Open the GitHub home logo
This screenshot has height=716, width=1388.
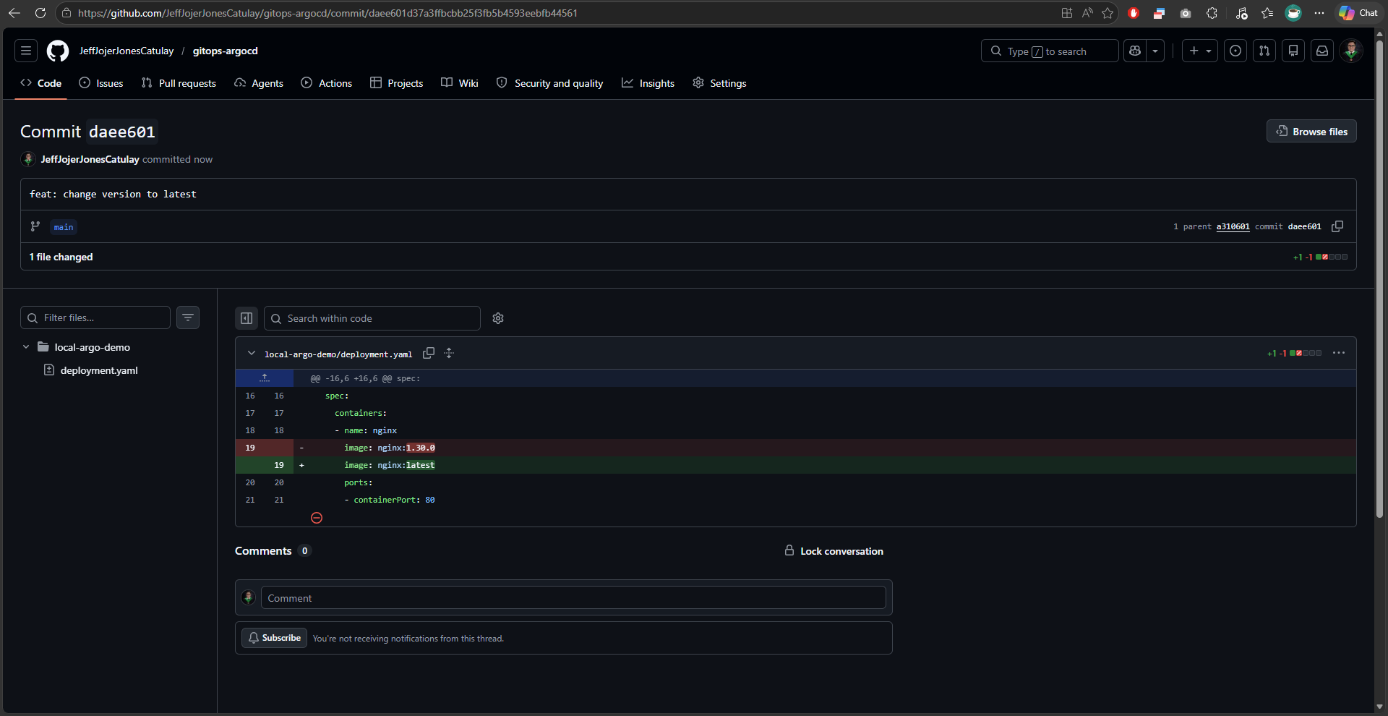pyautogui.click(x=58, y=51)
